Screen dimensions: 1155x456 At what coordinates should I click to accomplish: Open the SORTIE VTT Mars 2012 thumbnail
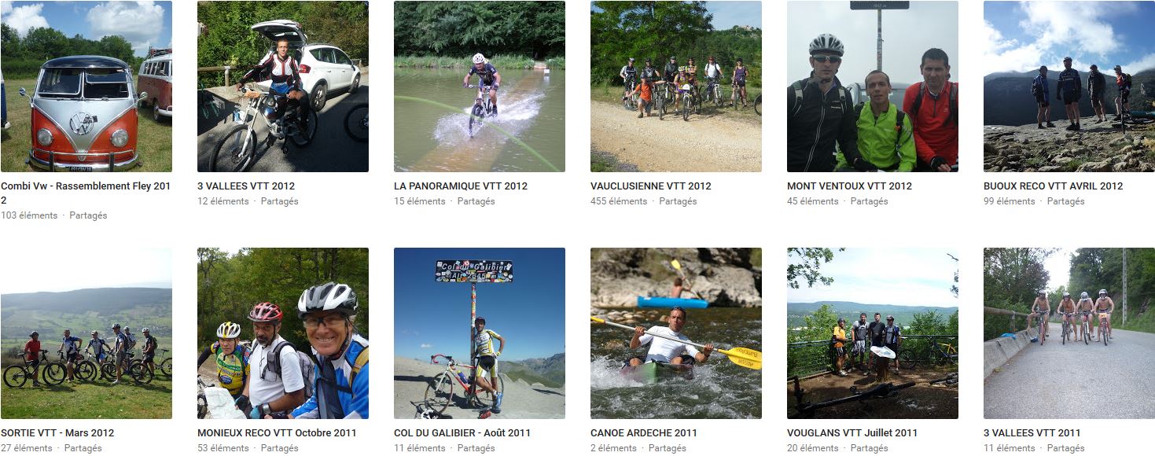point(86,333)
